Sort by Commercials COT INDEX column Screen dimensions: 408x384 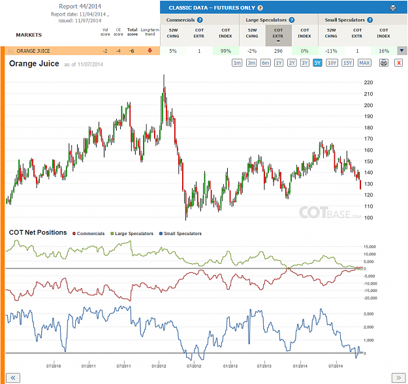pos(226,33)
